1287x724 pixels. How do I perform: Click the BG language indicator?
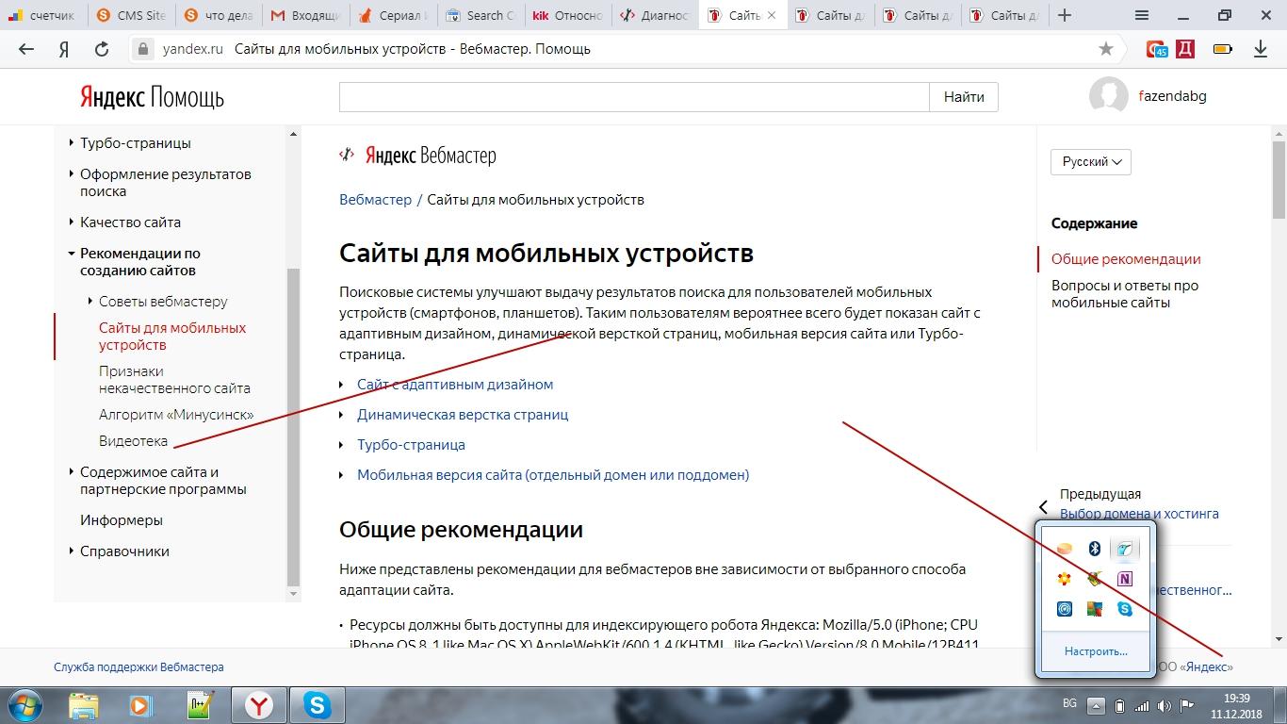click(x=1069, y=704)
